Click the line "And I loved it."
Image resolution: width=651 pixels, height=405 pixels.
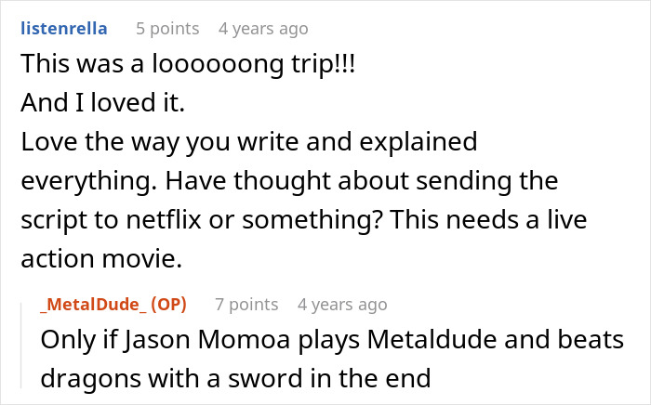click(102, 103)
